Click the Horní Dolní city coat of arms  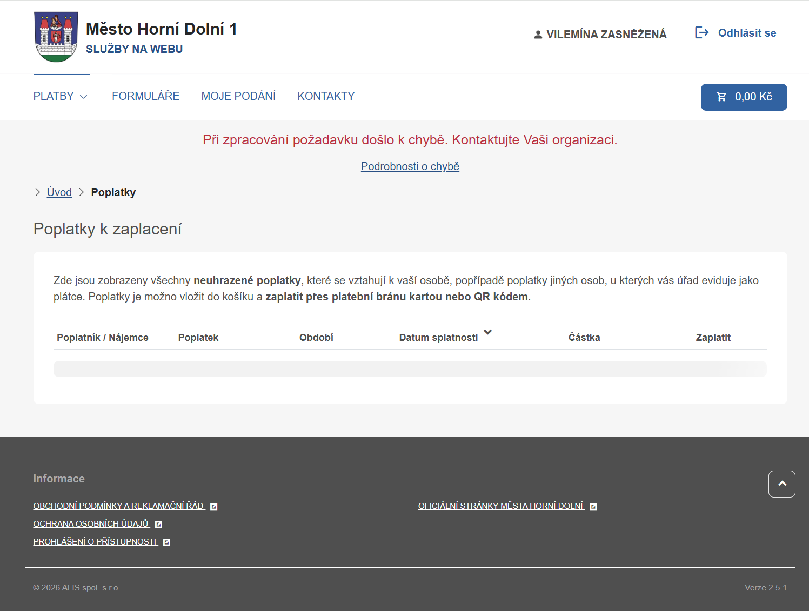click(56, 36)
